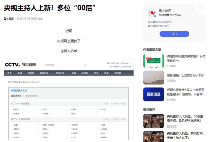Open 鲁中晨报 avatar logo in sidebar card
The image size is (214, 142).
pyautogui.click(x=152, y=13)
